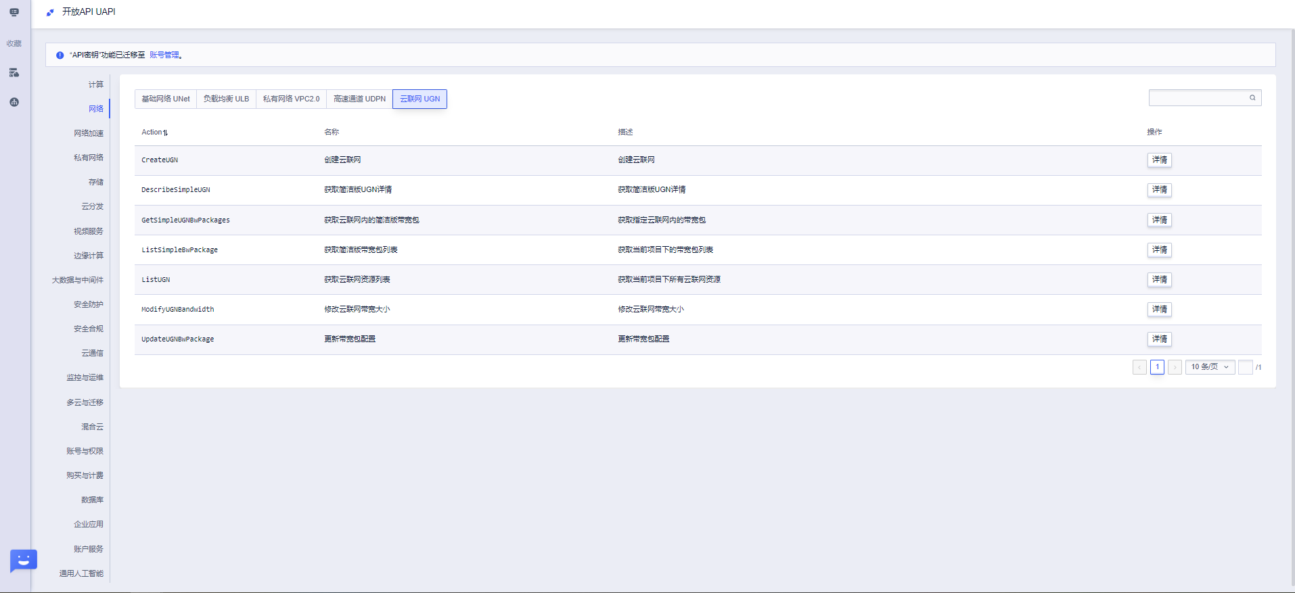Open 详情 for DescribeSimpleUGN row
Screen dimensions: 1295x593
click(x=1159, y=190)
